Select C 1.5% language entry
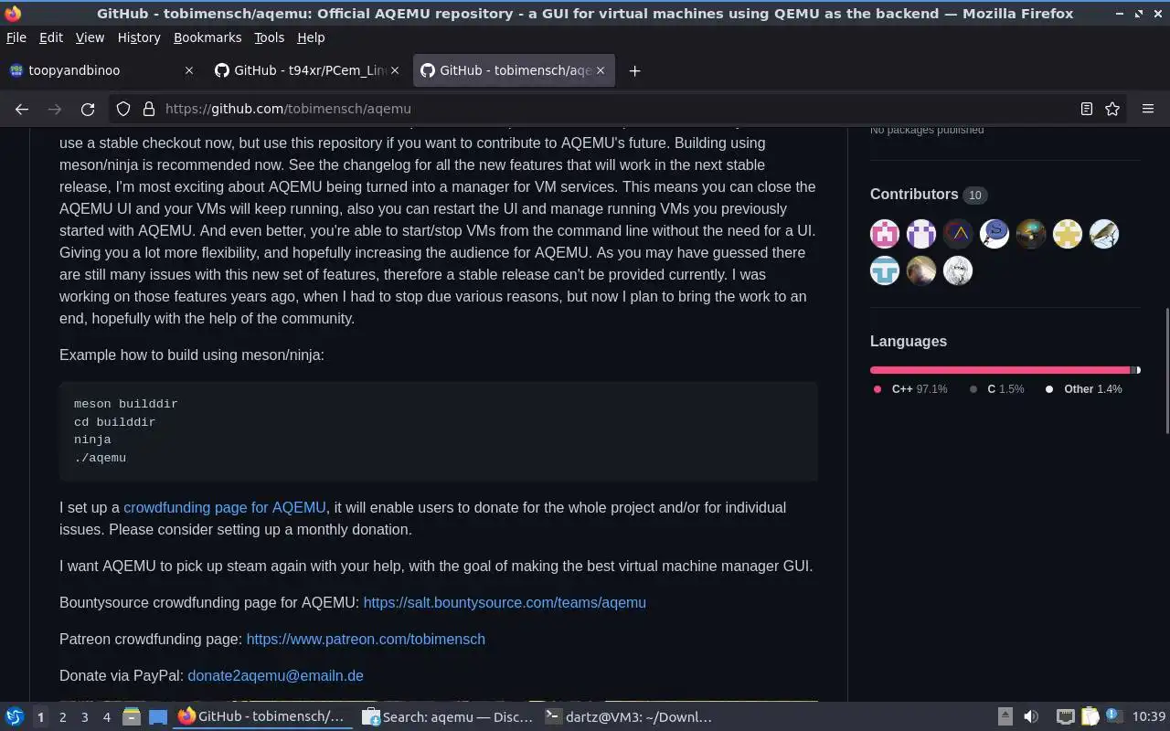This screenshot has width=1170, height=731. (997, 389)
